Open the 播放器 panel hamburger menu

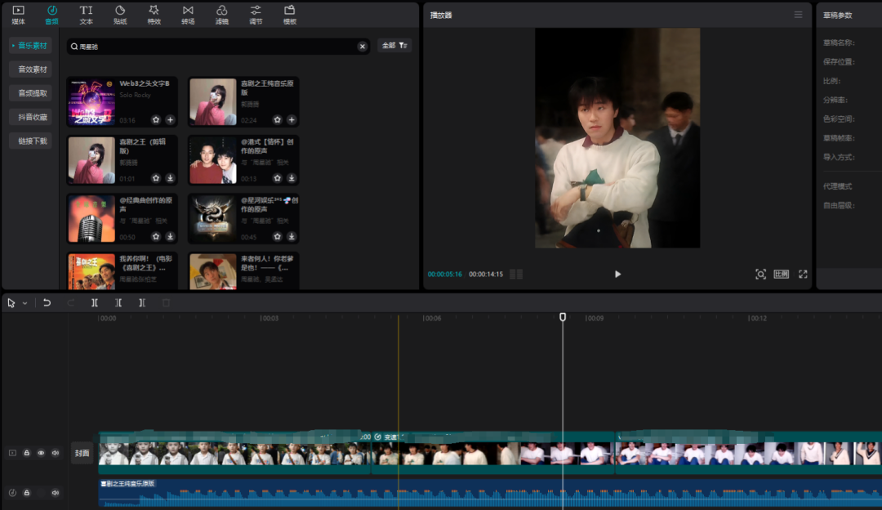point(798,15)
